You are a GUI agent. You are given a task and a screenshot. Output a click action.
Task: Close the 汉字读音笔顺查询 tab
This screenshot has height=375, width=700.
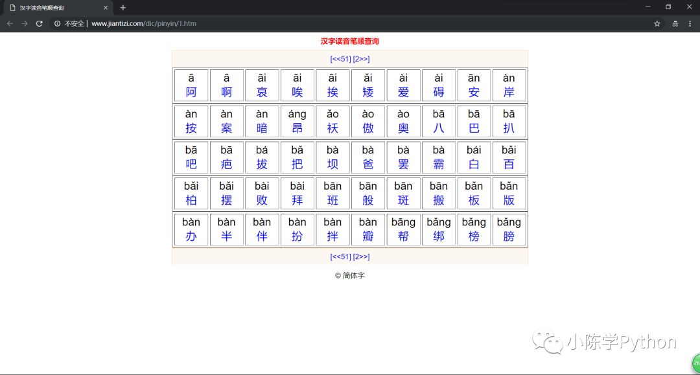[x=106, y=8]
